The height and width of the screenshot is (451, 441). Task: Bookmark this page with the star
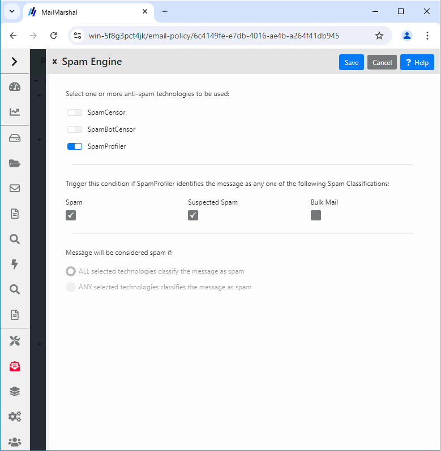(379, 36)
